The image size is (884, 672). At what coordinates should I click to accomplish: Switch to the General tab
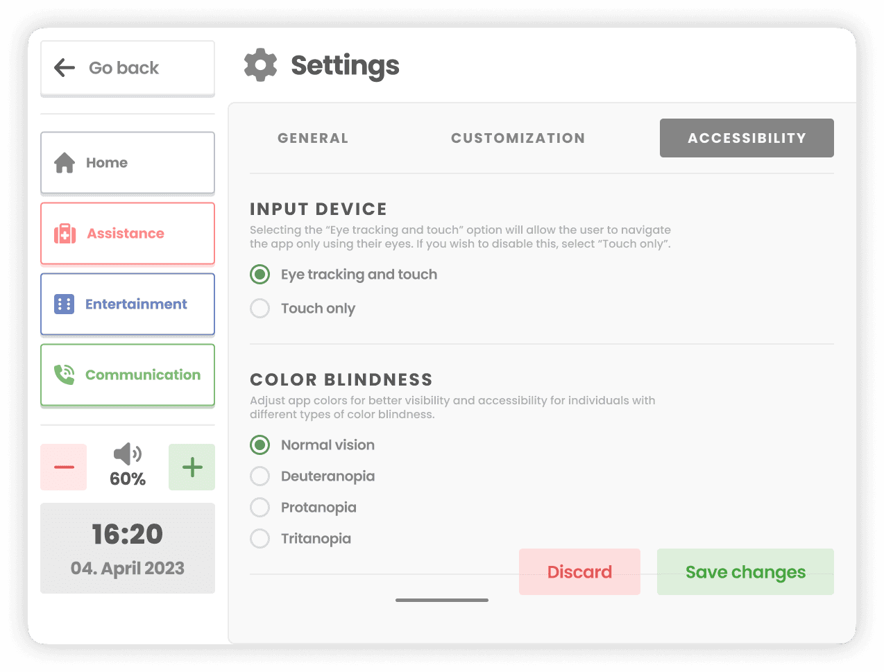click(x=313, y=138)
